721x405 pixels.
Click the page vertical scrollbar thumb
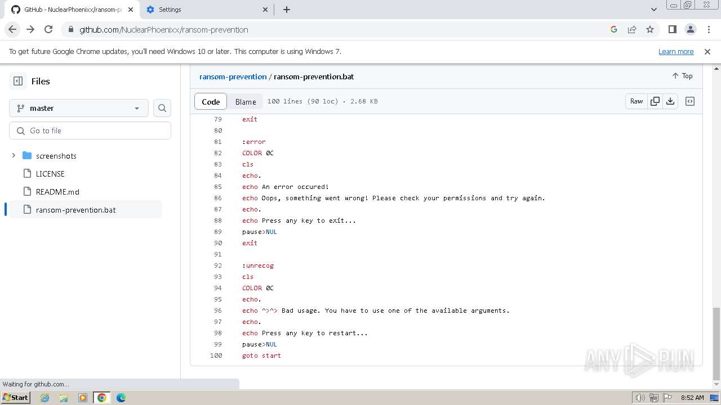[x=716, y=343]
